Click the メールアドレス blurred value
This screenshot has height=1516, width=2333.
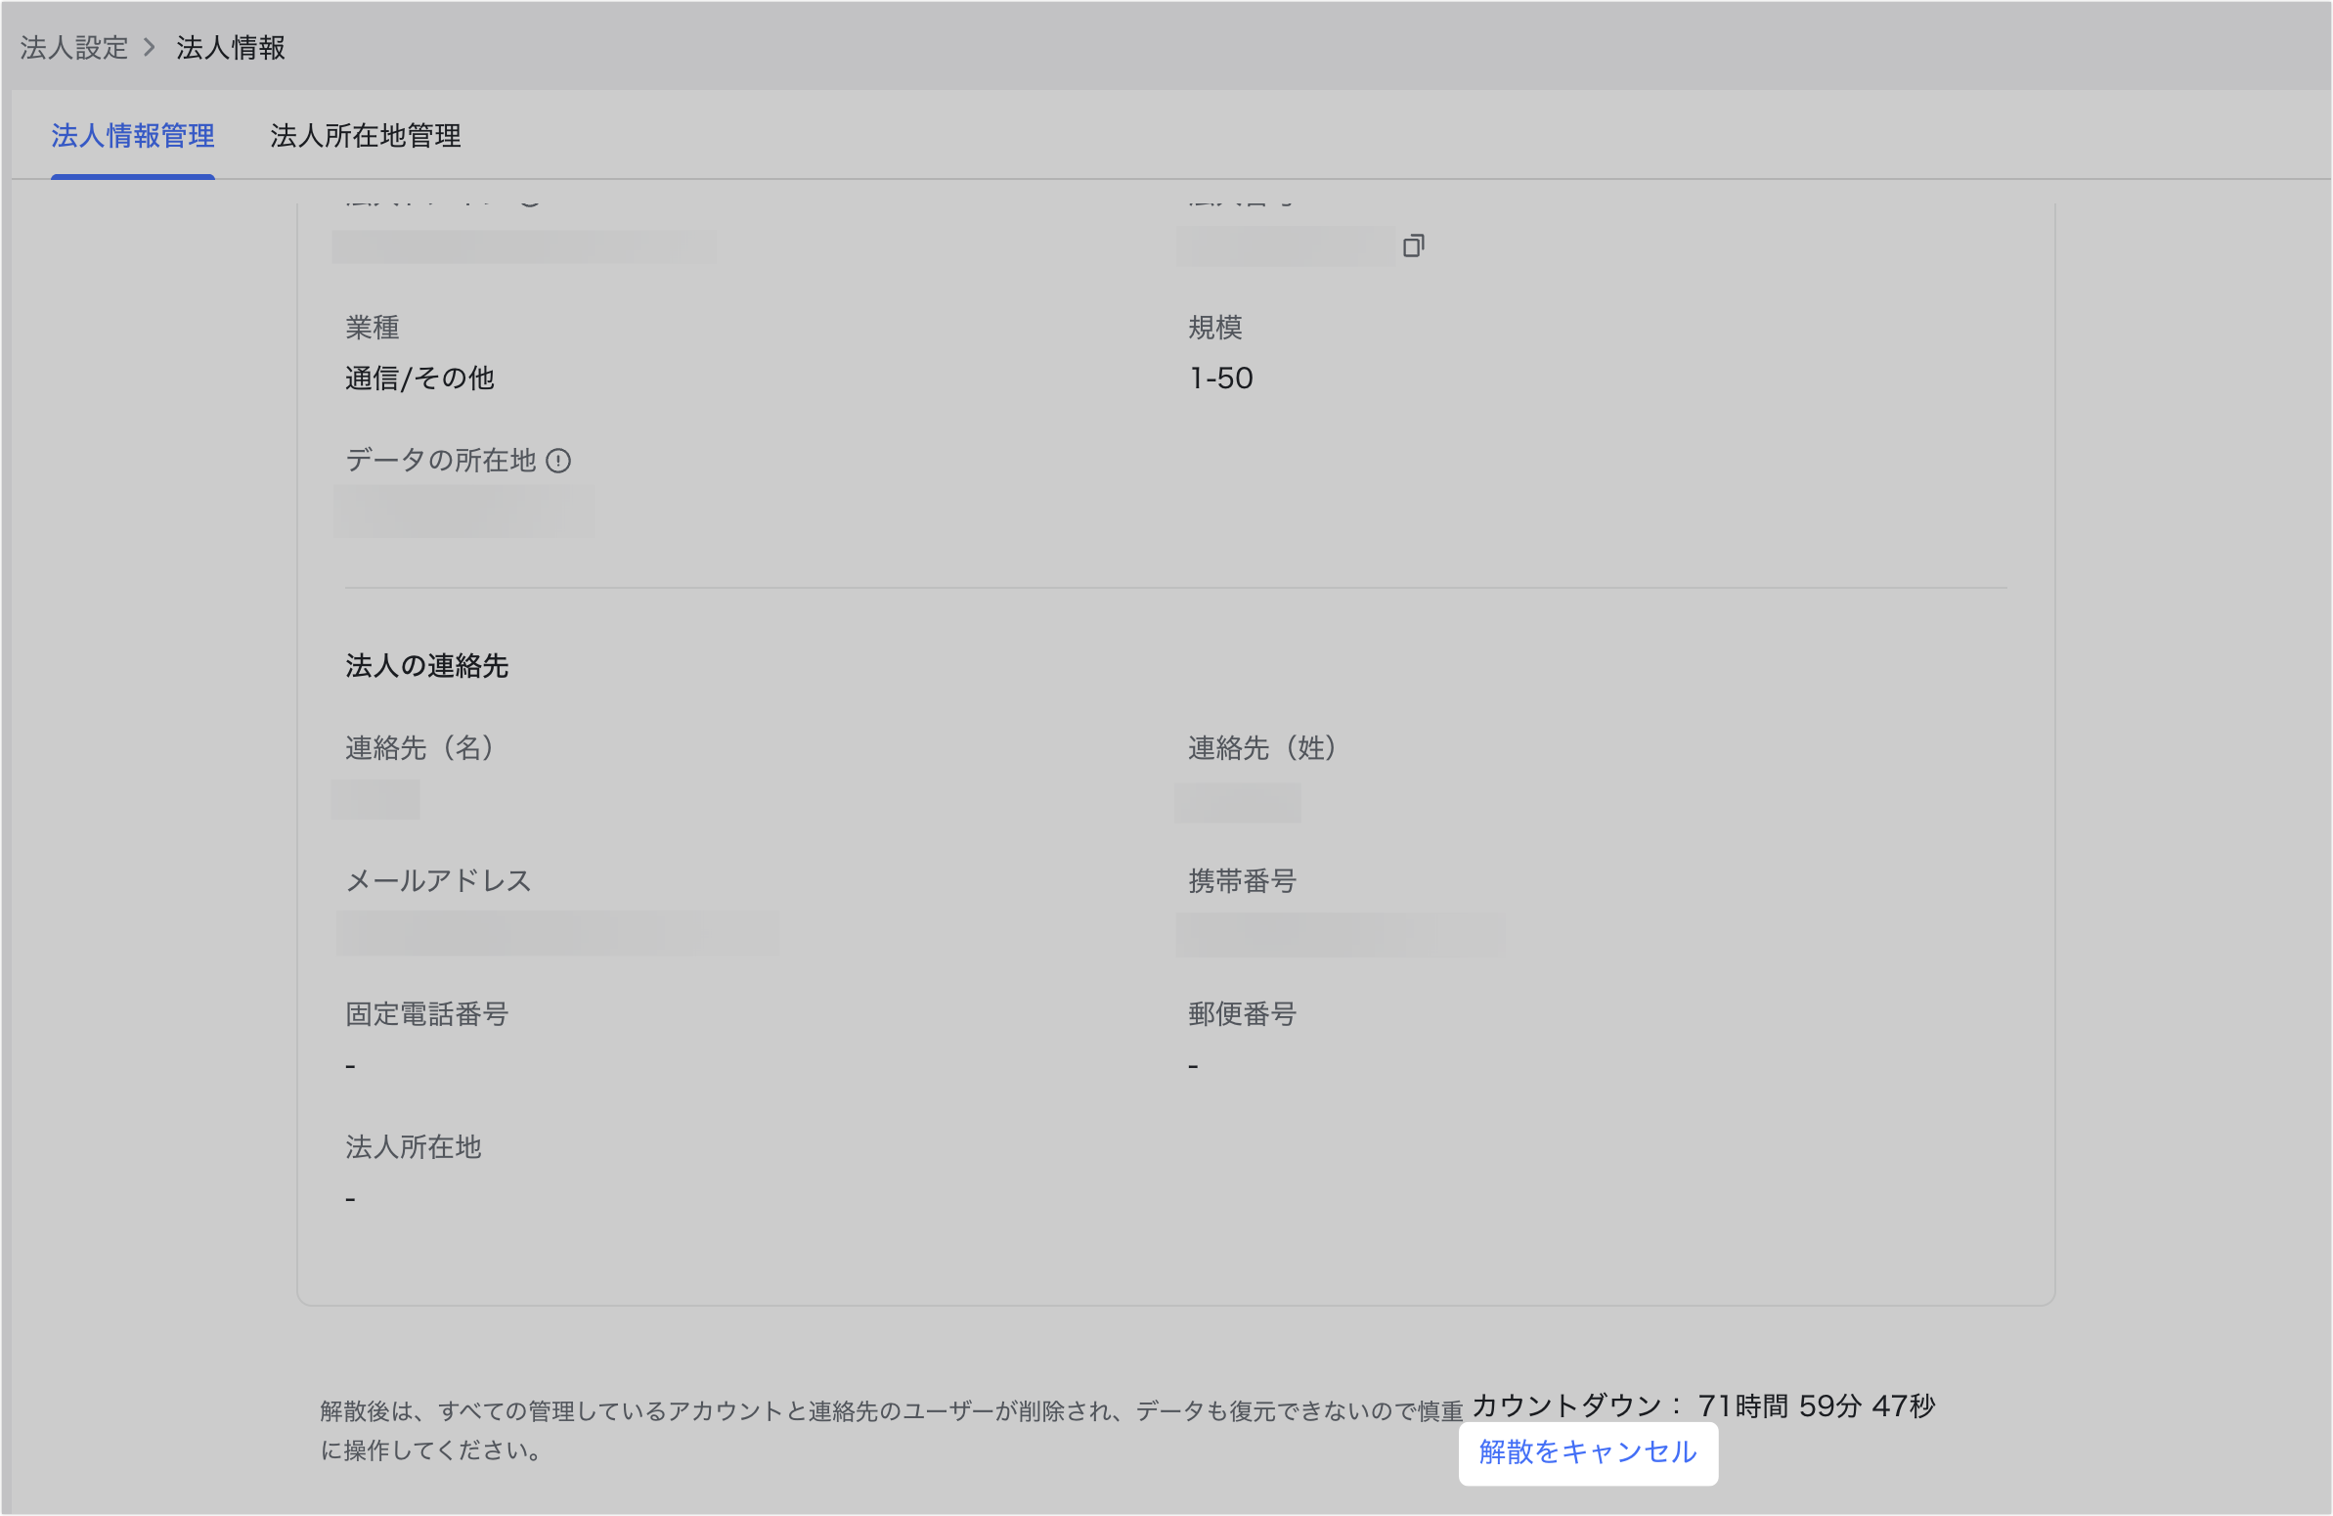coord(556,933)
